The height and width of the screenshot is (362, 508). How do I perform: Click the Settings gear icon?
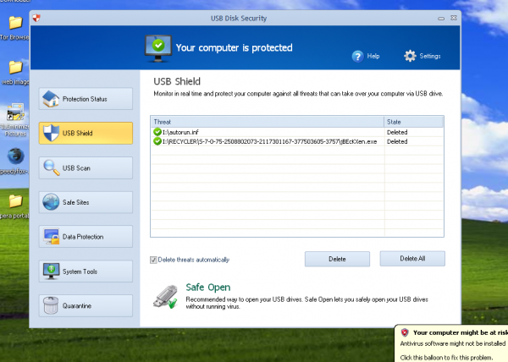(x=410, y=56)
